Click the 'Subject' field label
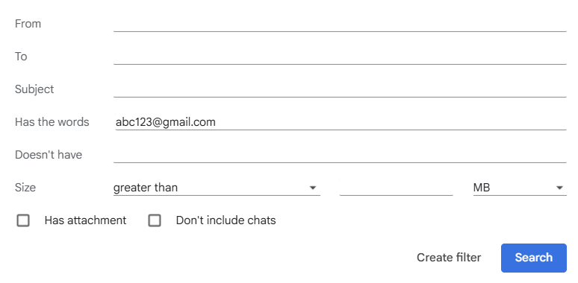578x283 pixels. tap(34, 89)
